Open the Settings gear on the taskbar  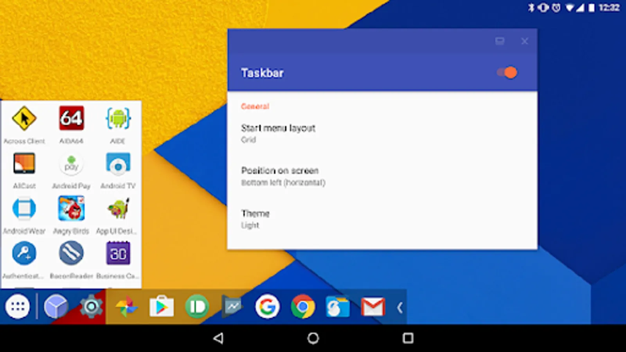[91, 307]
